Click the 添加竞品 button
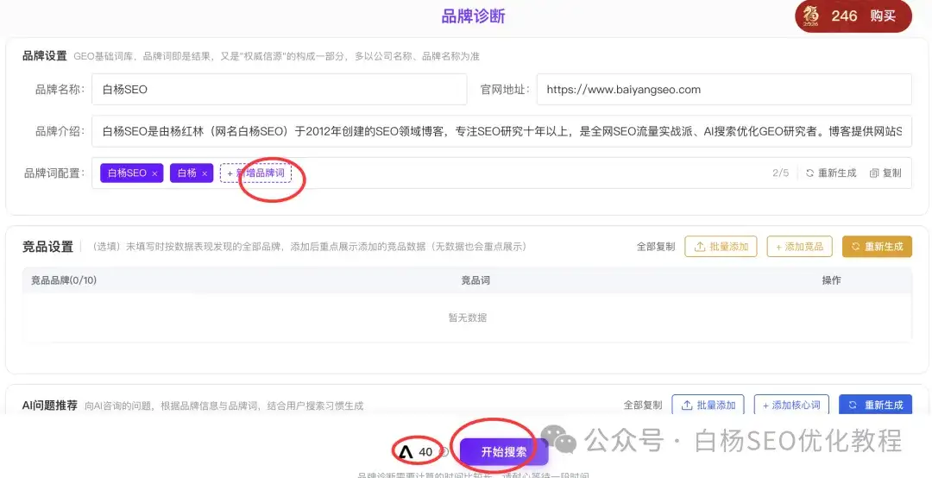 click(799, 246)
